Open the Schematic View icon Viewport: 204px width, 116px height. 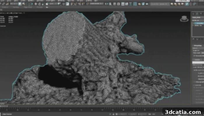[x=131, y=4]
